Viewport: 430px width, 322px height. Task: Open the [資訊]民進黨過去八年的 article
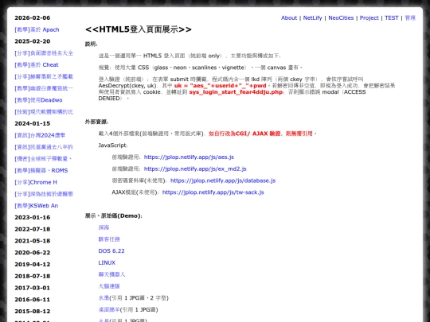[x=44, y=147]
